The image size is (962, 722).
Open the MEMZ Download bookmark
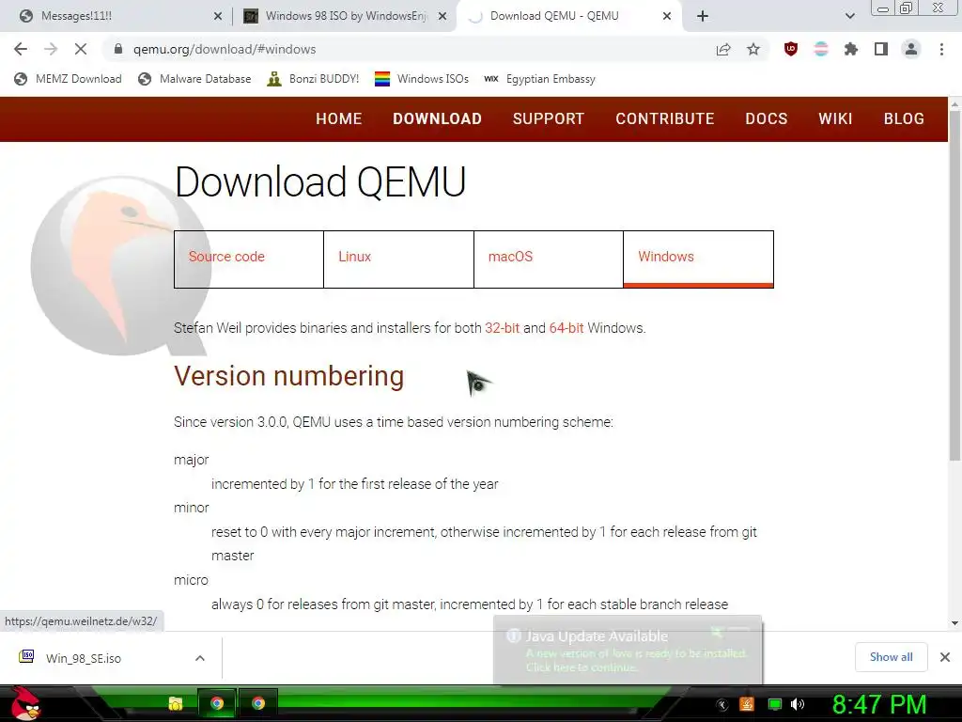[x=68, y=79]
